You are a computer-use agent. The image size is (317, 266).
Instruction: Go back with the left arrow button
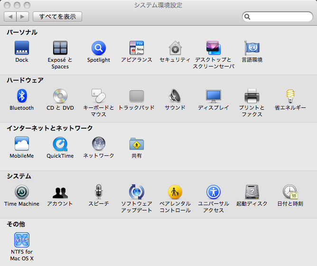[10, 17]
